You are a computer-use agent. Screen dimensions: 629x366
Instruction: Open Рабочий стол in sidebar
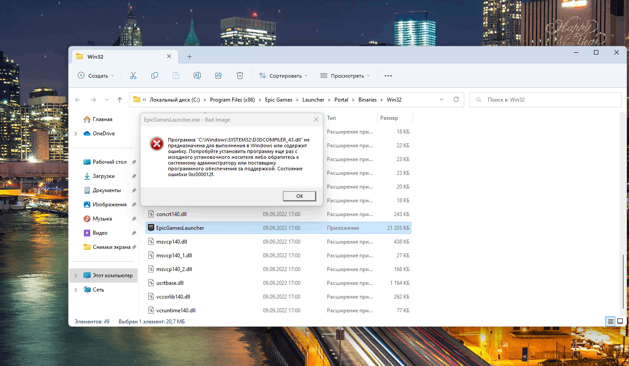tap(110, 162)
